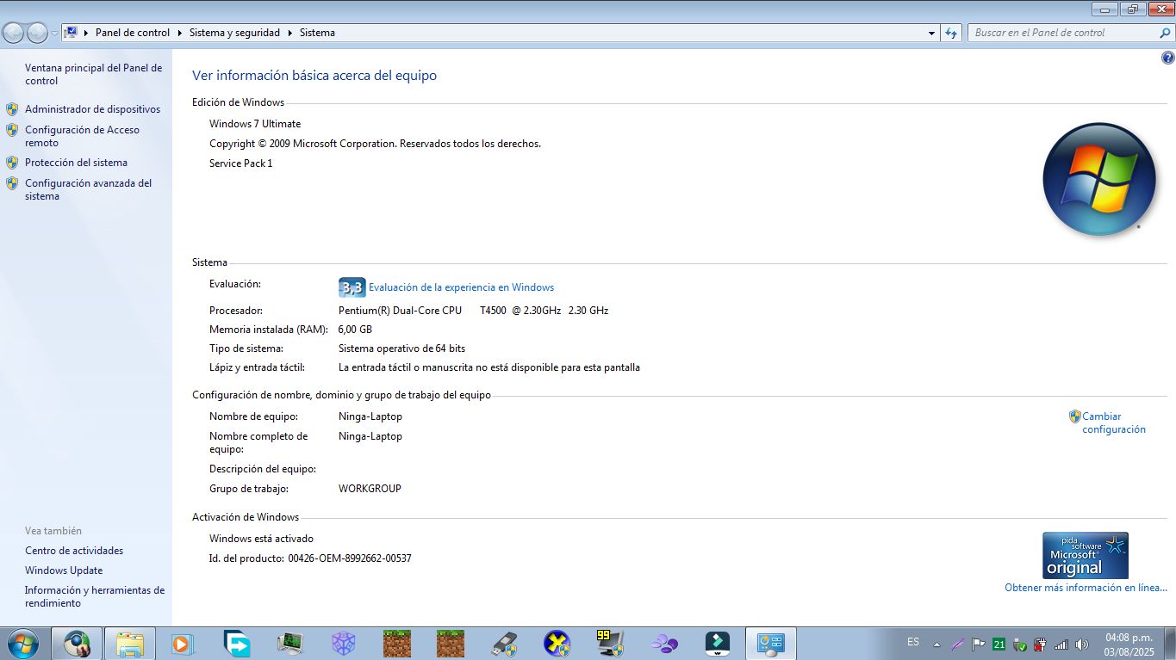Click Cambiar configuración link

point(1114,423)
